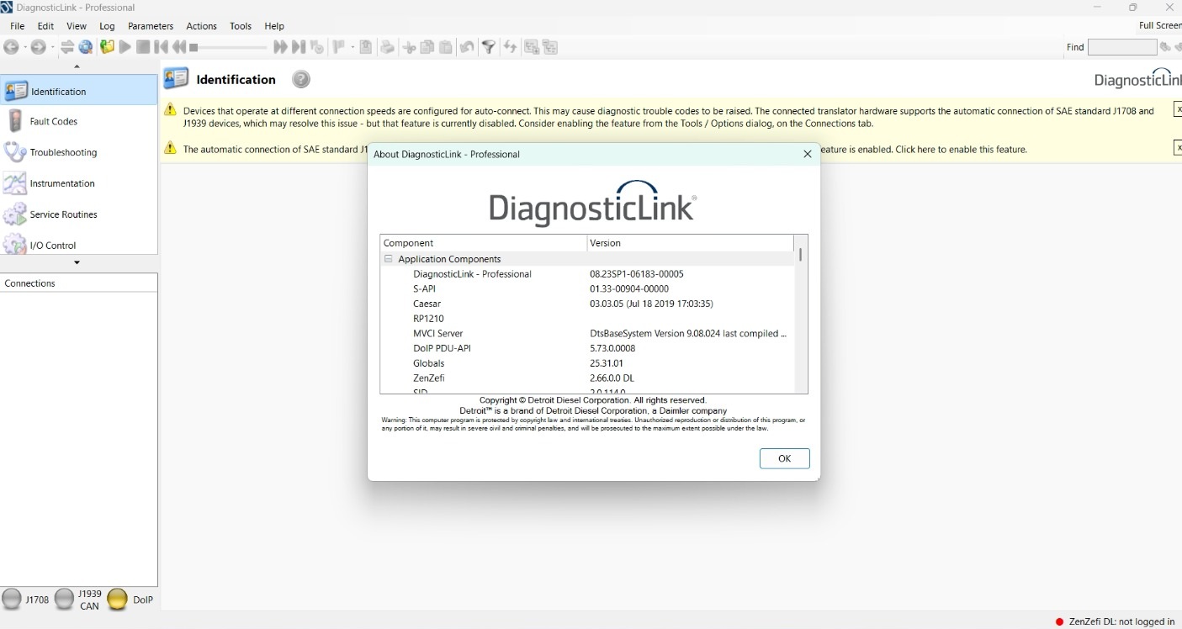Open the Actions menu

click(x=201, y=26)
